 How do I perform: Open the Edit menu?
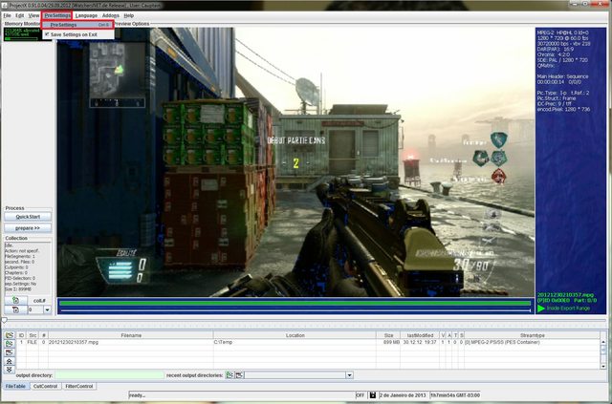click(x=19, y=15)
